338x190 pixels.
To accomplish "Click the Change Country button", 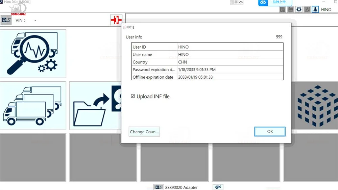I will 144,132.
